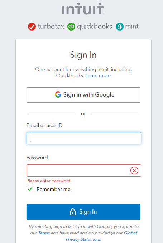Click the blue Sign In button
The height and width of the screenshot is (243, 163).
coord(83,212)
